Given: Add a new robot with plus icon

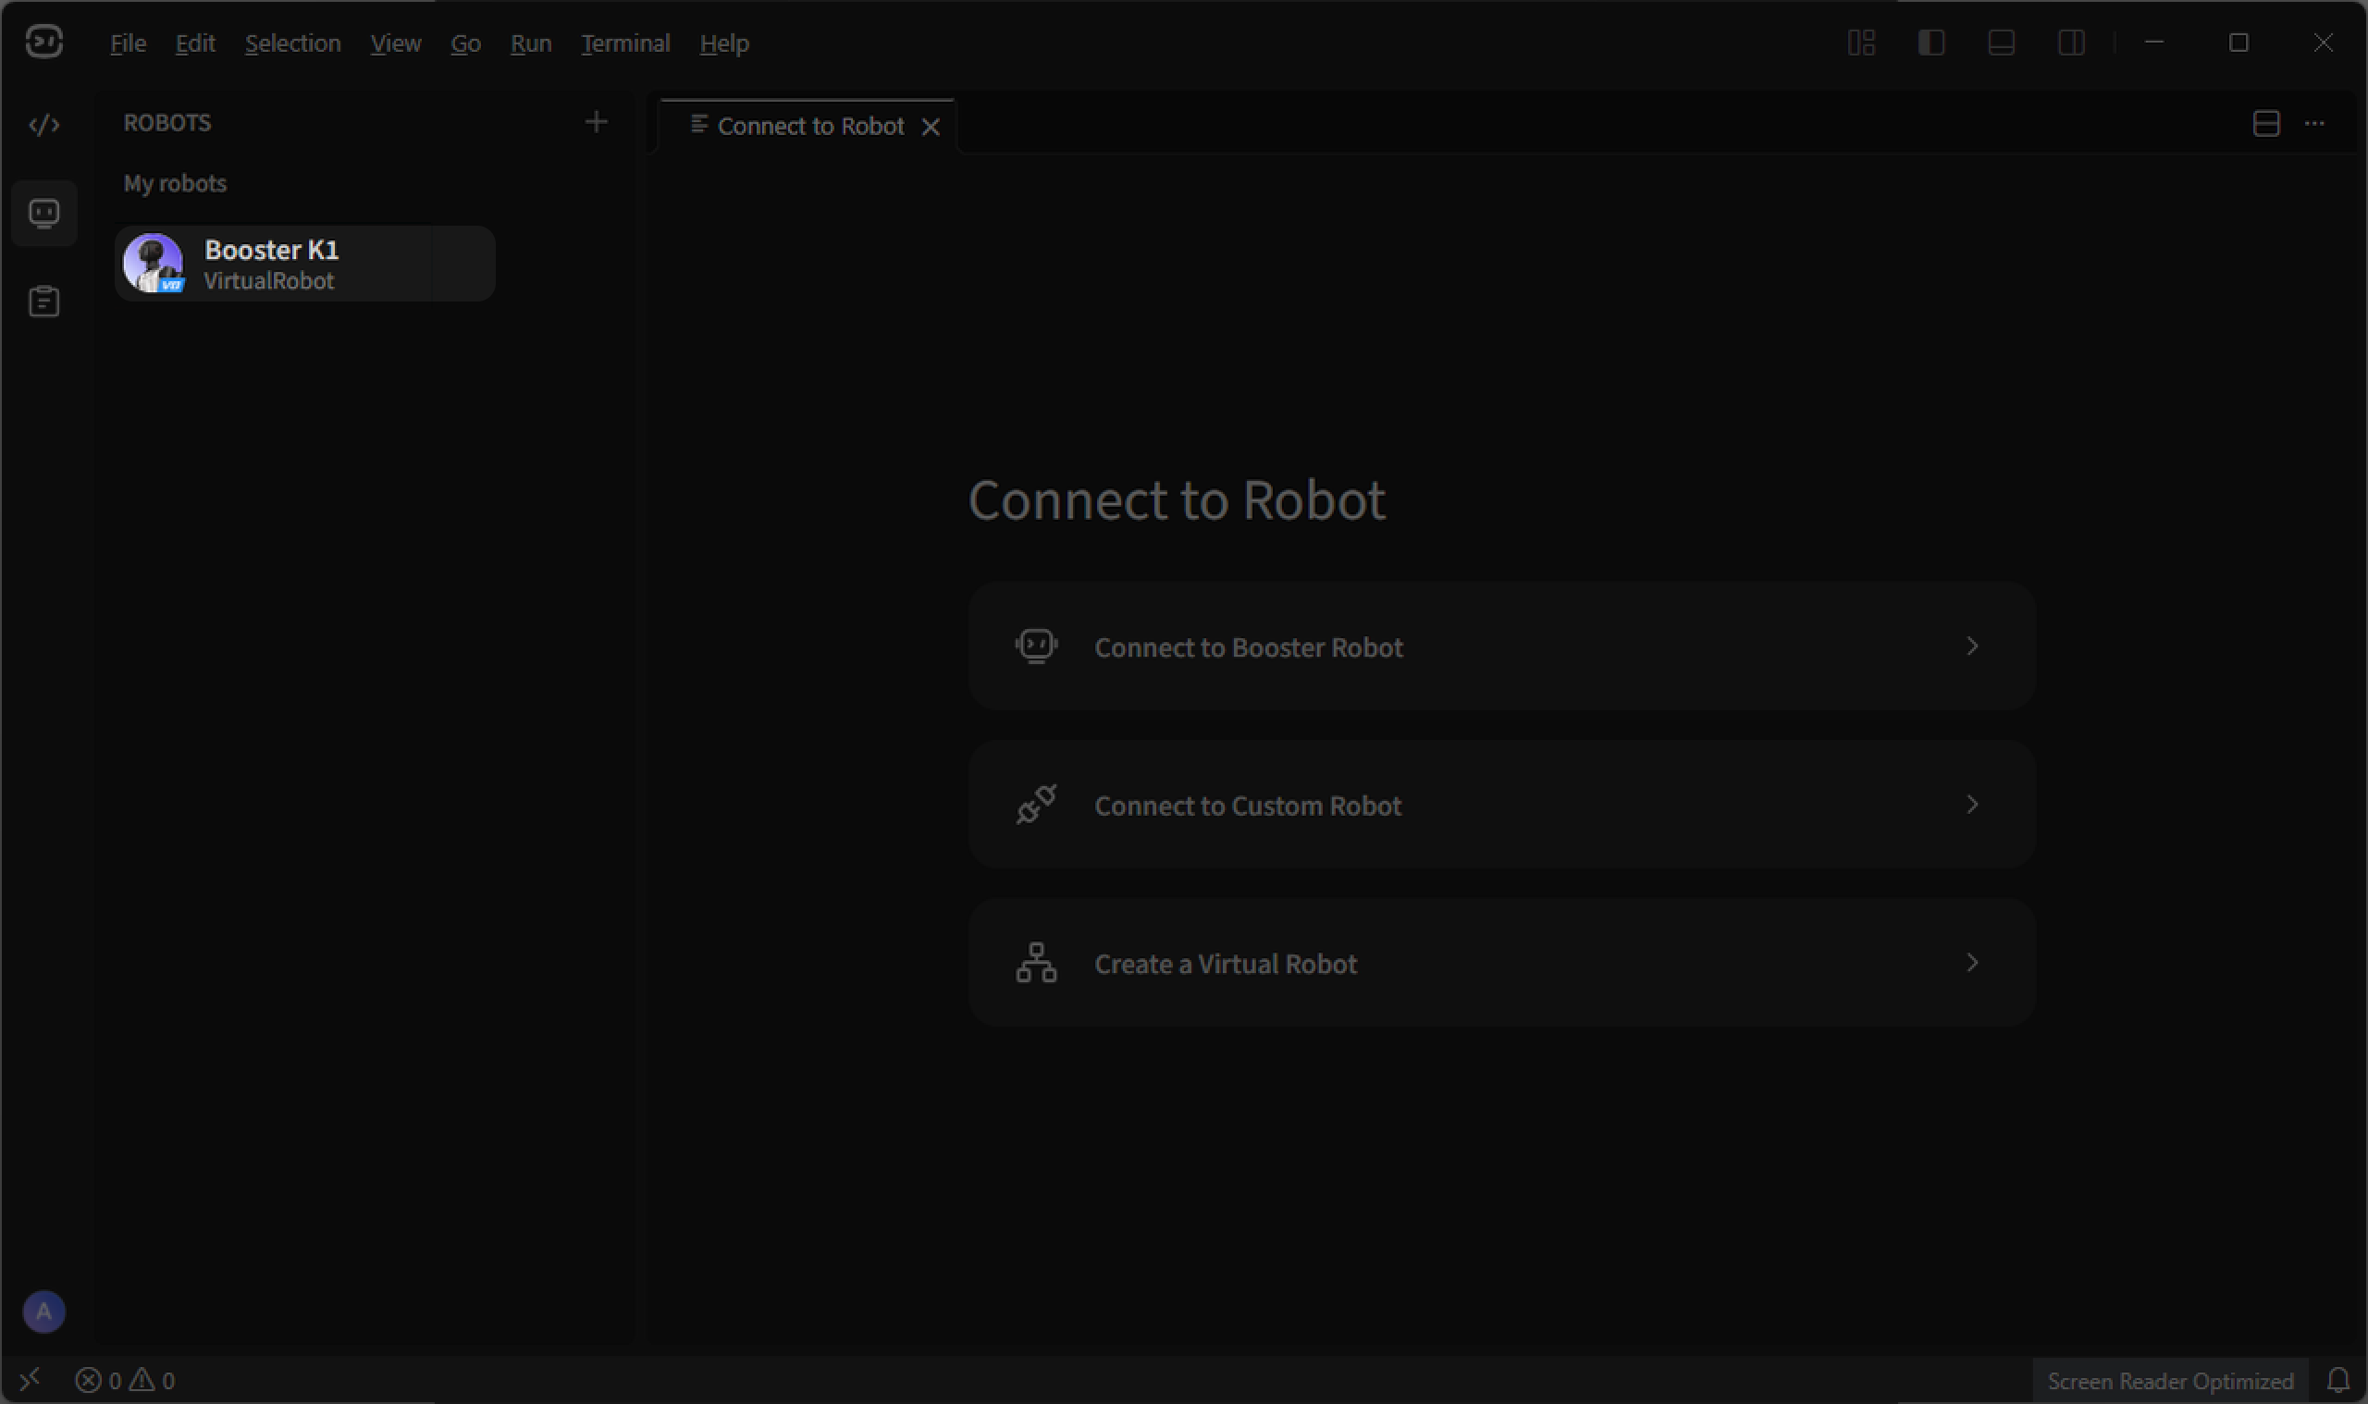Looking at the screenshot, I should pos(596,122).
